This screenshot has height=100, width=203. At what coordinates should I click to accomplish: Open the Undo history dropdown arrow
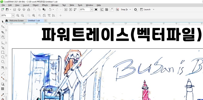coord(53,9)
